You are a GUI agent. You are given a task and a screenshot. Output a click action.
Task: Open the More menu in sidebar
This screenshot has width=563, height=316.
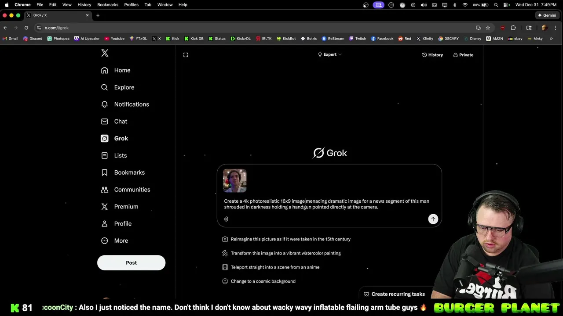(114, 241)
